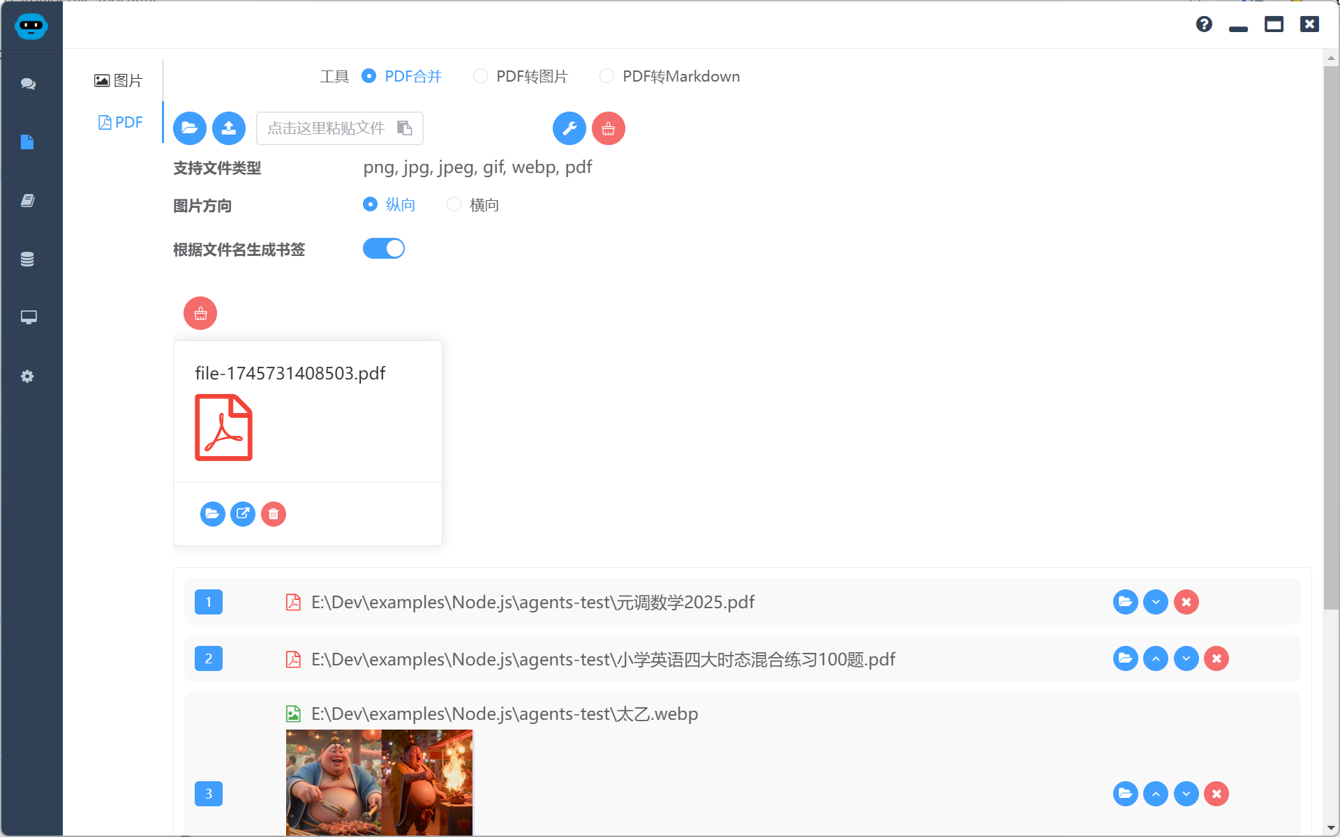Select PDF转图片 radio option

pos(480,76)
